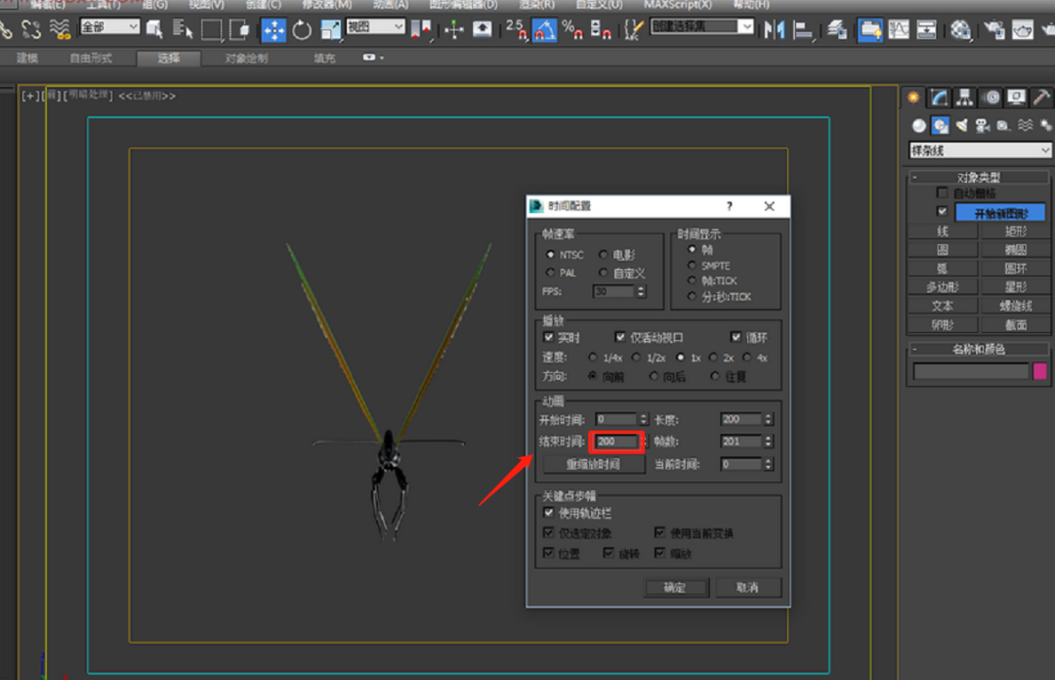
Task: Open the 样条线 object category dropdown
Action: point(980,150)
